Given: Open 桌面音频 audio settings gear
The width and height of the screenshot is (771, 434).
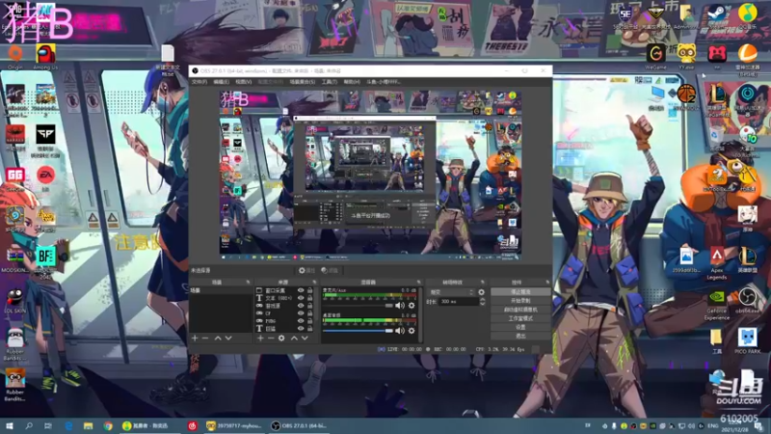Looking at the screenshot, I should coord(412,331).
